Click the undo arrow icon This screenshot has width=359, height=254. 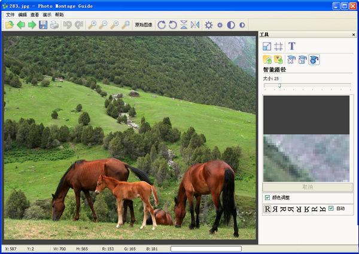68,25
